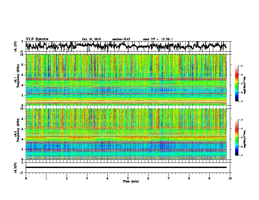The height and width of the screenshot is (200, 259).
Task: Click the "-3" tick on ch.1 color bar
Action: pyautogui.click(x=241, y=66)
